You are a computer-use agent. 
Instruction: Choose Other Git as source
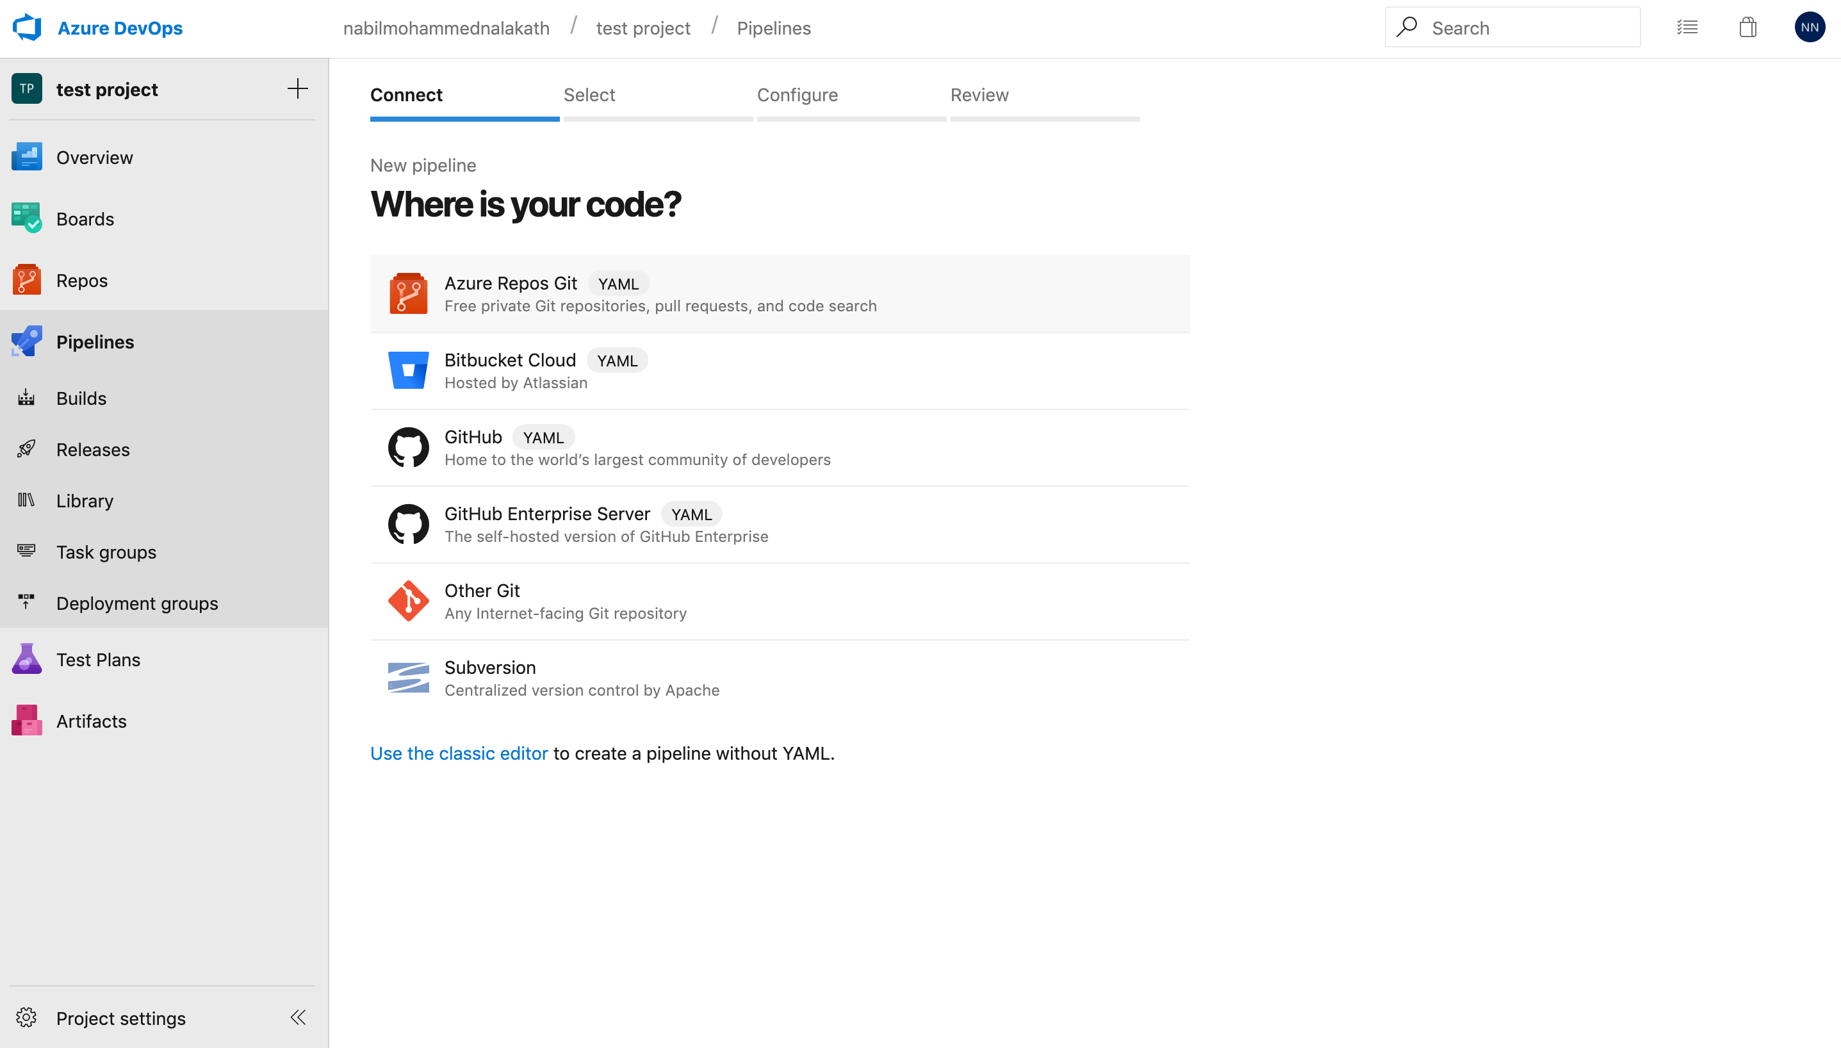(x=780, y=601)
